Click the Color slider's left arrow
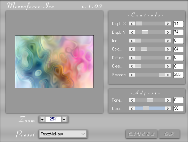 [x=132, y=109]
